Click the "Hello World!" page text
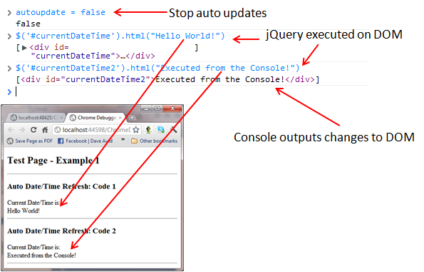 tap(24, 211)
